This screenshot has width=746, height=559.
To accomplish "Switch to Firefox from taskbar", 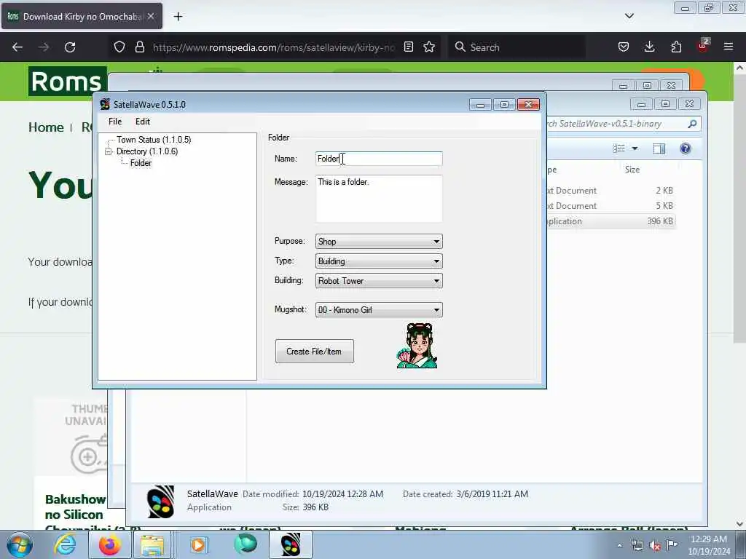I will pos(110,544).
